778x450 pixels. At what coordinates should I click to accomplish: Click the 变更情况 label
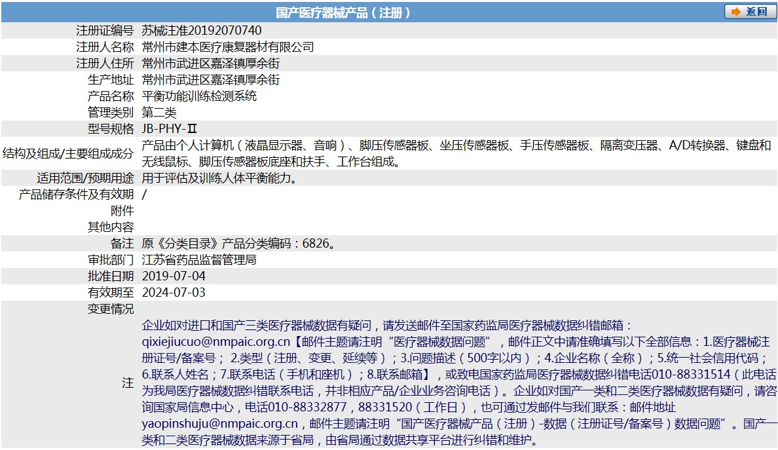111,309
